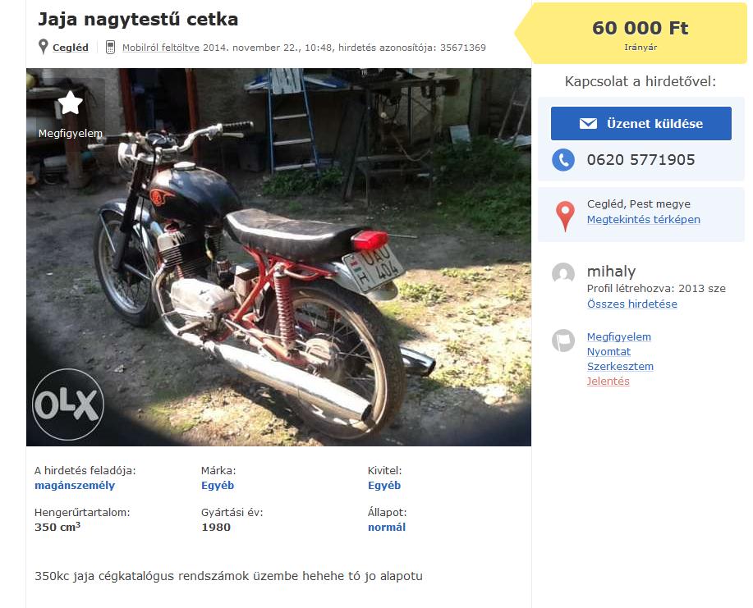
Task: Show all ads via Összes hirdetése
Action: click(x=631, y=304)
